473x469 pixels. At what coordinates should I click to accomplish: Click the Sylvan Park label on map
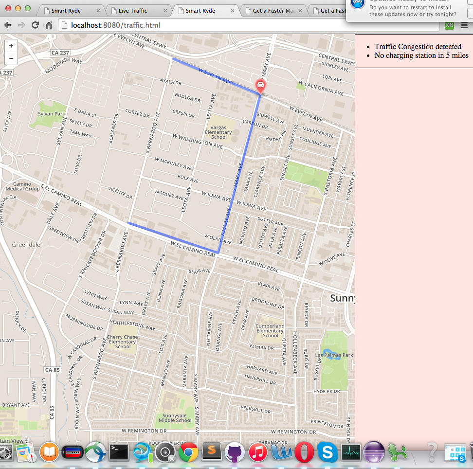click(51, 114)
